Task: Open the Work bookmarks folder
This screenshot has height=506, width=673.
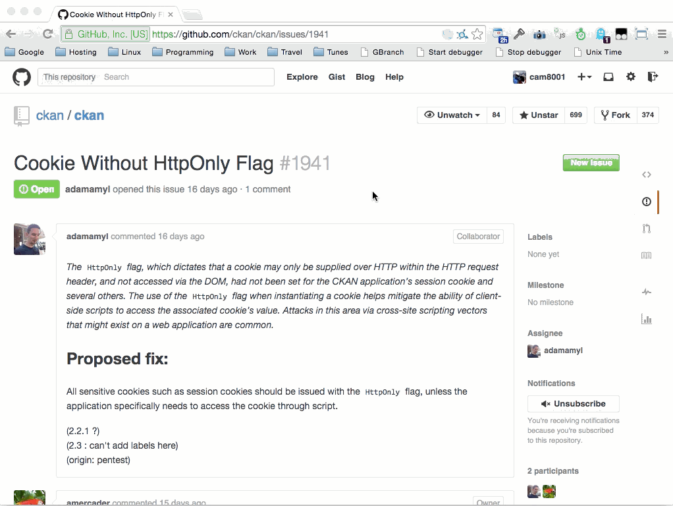Action: point(240,52)
